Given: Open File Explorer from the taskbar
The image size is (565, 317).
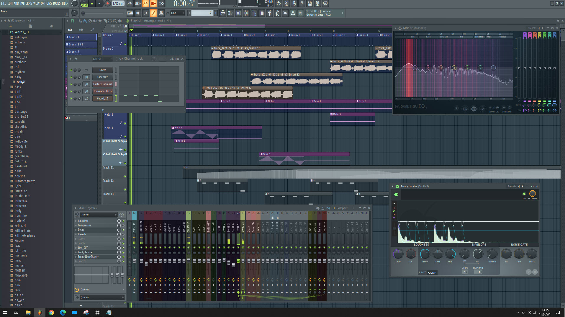Looking at the screenshot, I should coord(28,312).
